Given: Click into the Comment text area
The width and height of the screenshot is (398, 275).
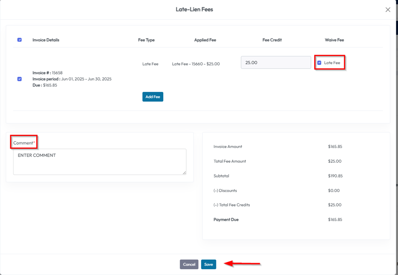Looking at the screenshot, I should pyautogui.click(x=100, y=162).
